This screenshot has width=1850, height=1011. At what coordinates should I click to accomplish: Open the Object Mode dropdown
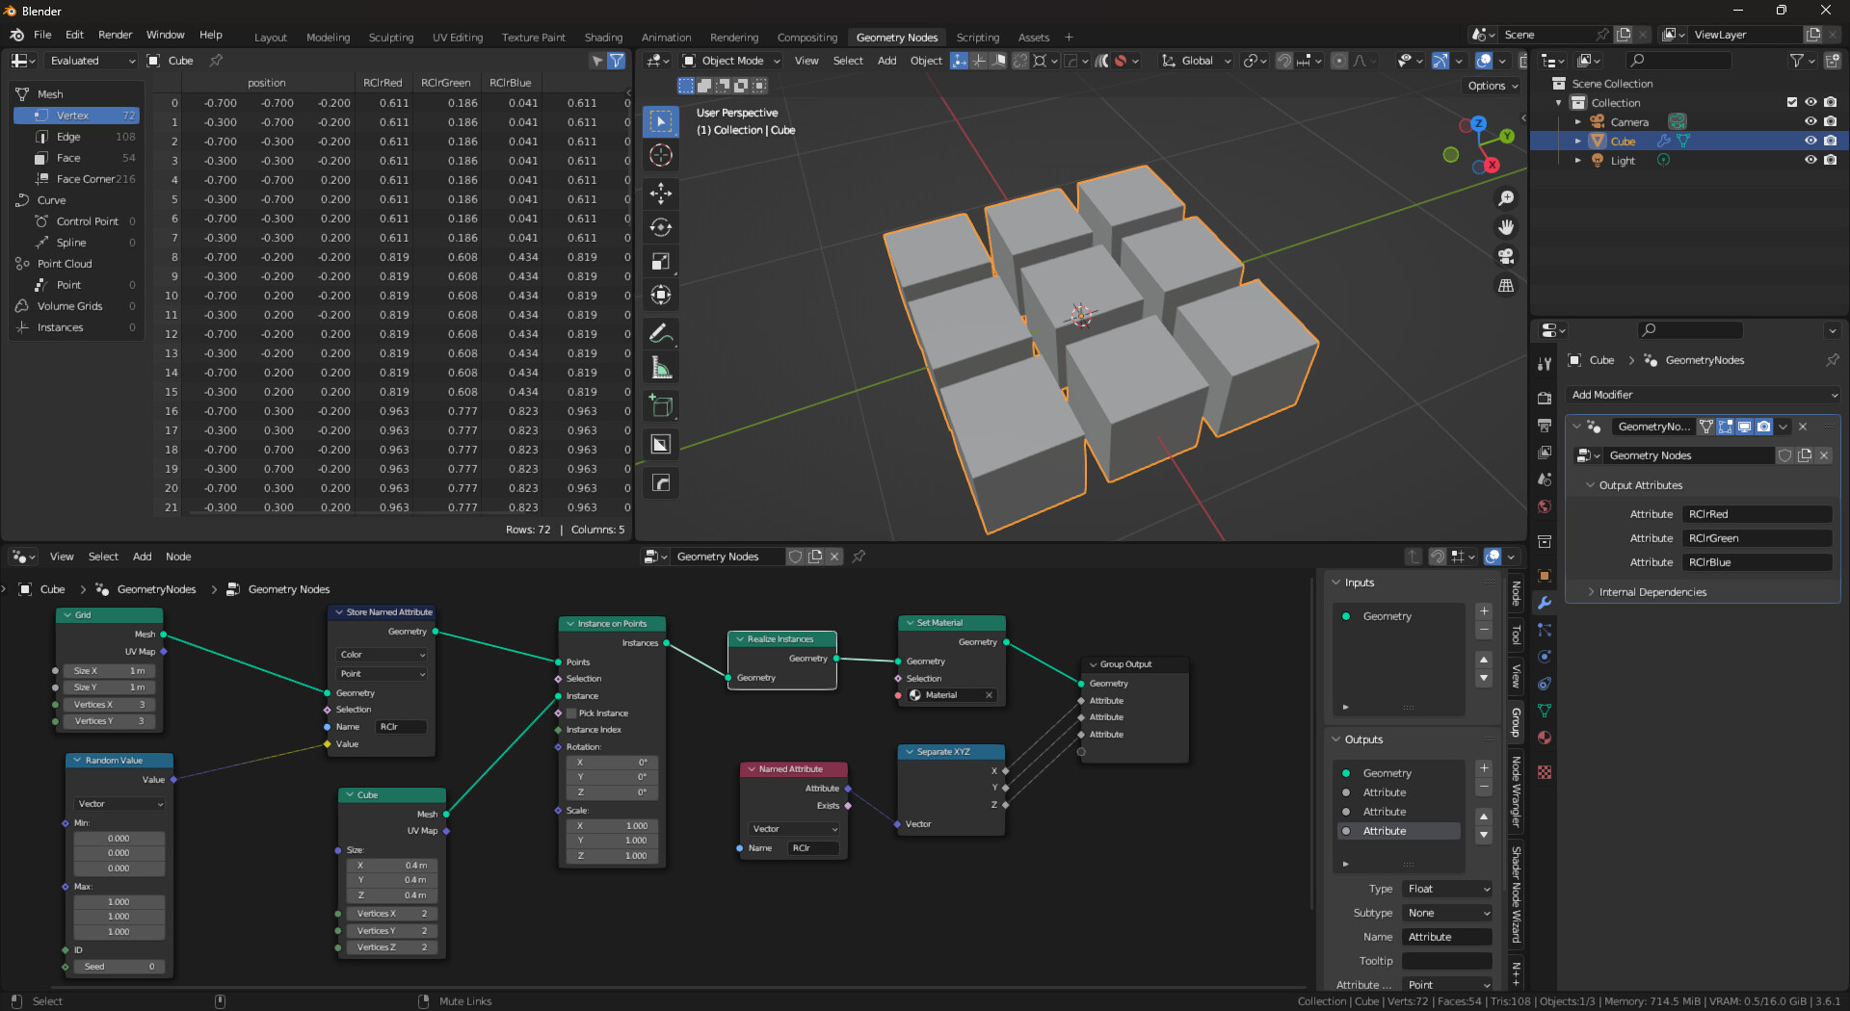tap(729, 60)
